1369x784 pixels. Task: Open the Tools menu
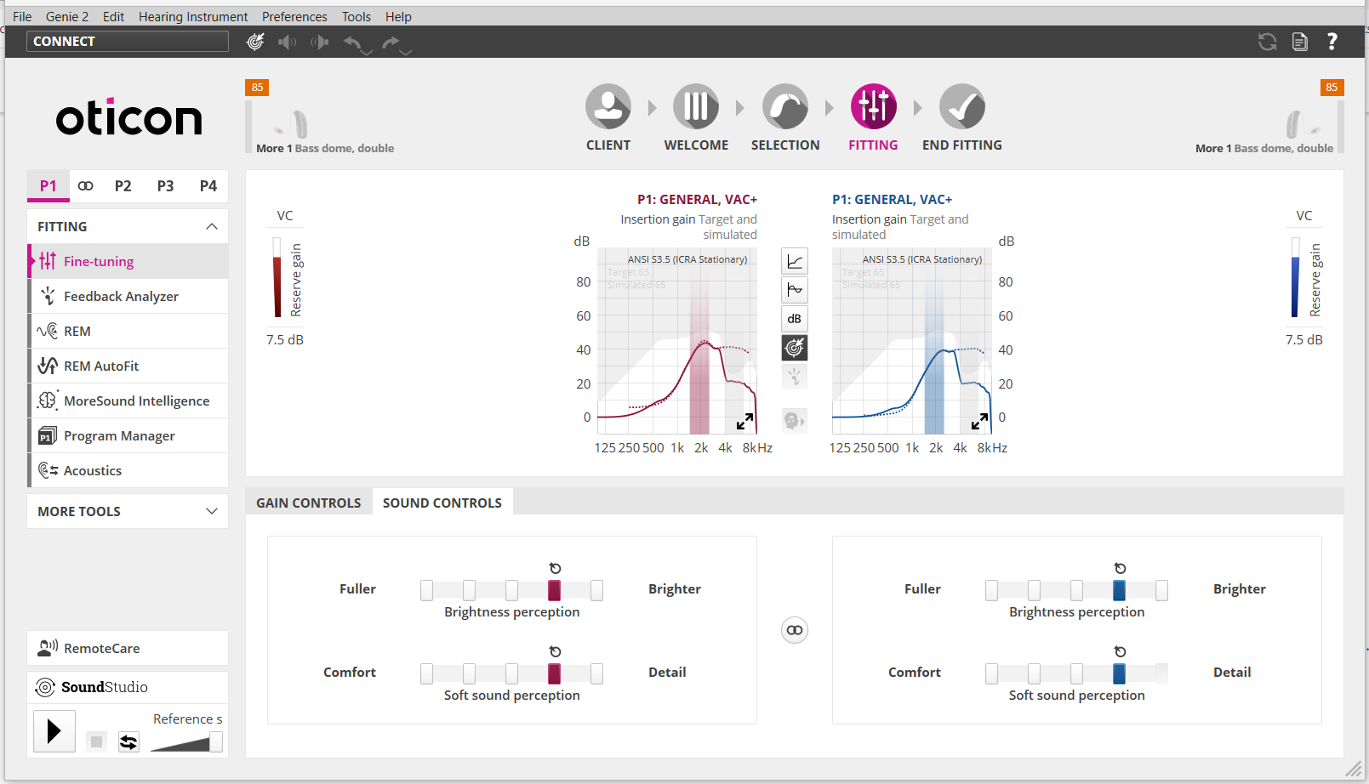click(x=357, y=16)
